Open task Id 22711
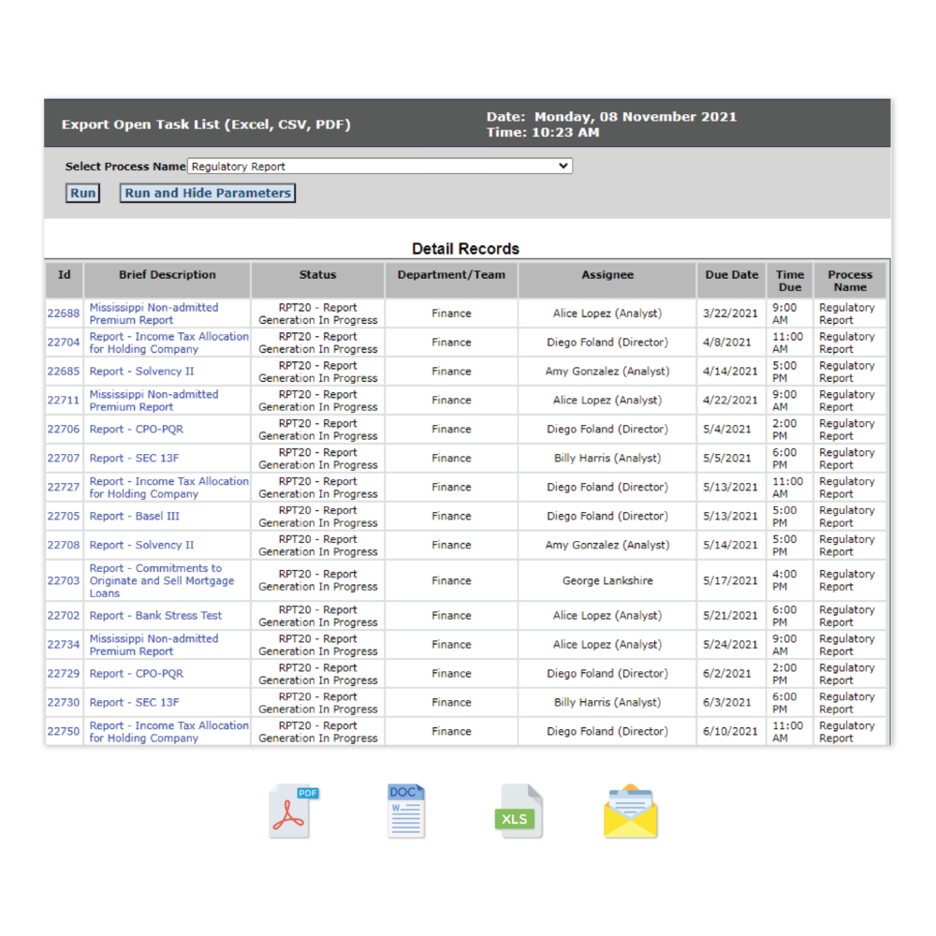936x936 pixels. click(64, 400)
